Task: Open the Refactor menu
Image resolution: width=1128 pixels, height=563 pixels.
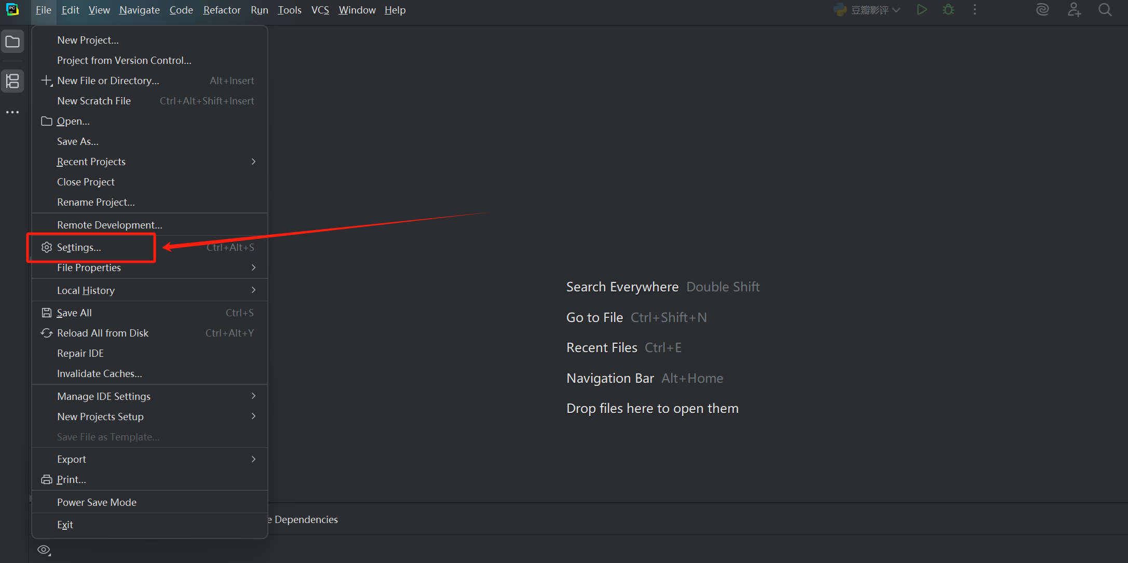Action: pos(222,10)
